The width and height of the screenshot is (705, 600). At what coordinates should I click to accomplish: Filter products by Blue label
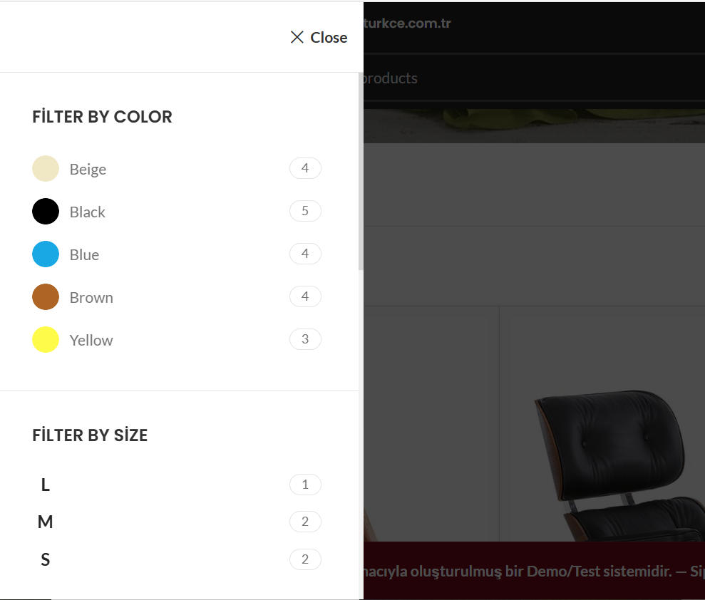point(84,254)
